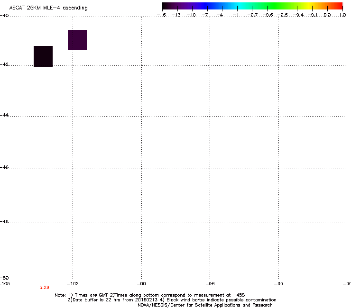Click the -44 latitude label
The height and width of the screenshot is (308, 351).
(4, 115)
